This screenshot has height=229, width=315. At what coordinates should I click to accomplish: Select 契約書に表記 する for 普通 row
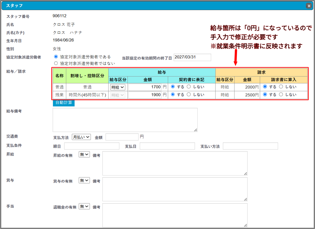(x=173, y=87)
